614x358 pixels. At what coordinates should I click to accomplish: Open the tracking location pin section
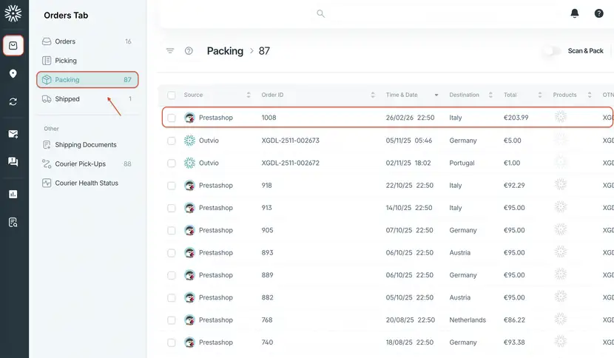point(13,74)
